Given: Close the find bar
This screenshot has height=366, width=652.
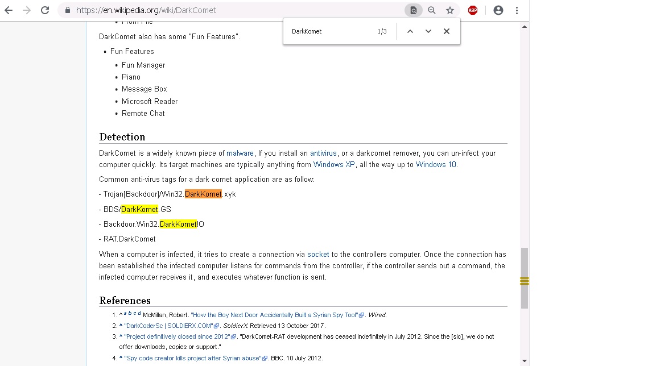Looking at the screenshot, I should [x=447, y=31].
